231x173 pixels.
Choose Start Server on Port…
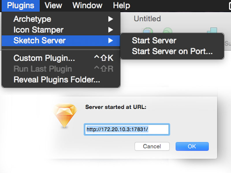click(172, 51)
